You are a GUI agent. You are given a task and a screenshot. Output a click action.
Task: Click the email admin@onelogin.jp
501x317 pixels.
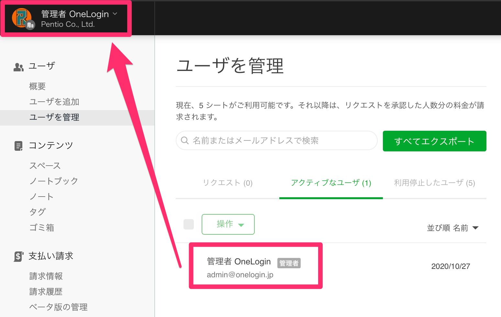[x=240, y=275]
